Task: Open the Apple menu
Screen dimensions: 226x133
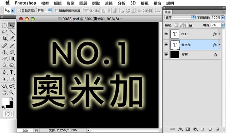Action: 7,3
